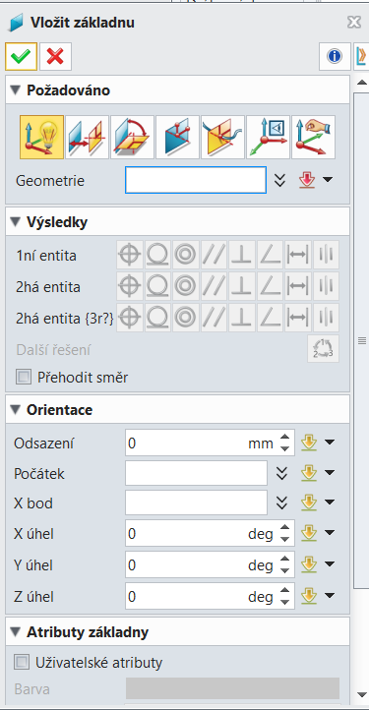Open Y úhel yellow arrow options dropdown
The image size is (369, 710).
(329, 564)
